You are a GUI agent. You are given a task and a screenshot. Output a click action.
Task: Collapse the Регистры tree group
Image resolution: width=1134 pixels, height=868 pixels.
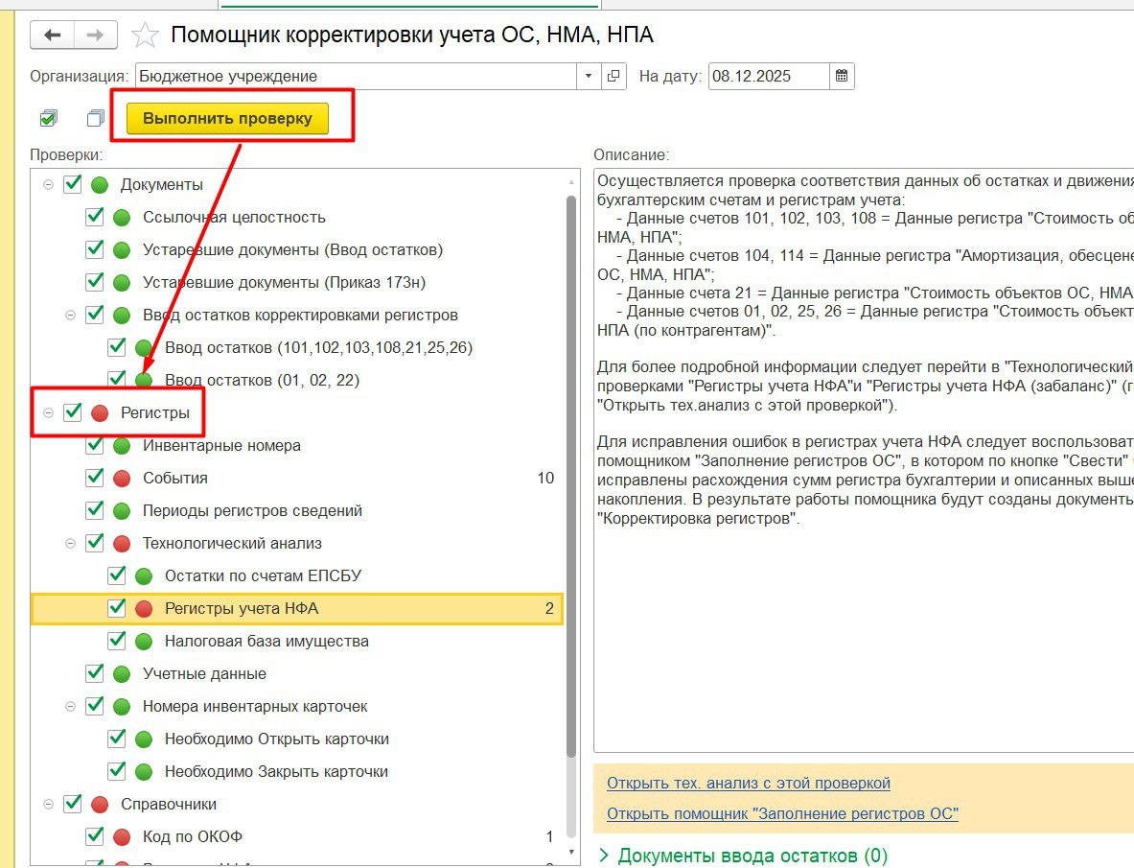pyautogui.click(x=49, y=413)
